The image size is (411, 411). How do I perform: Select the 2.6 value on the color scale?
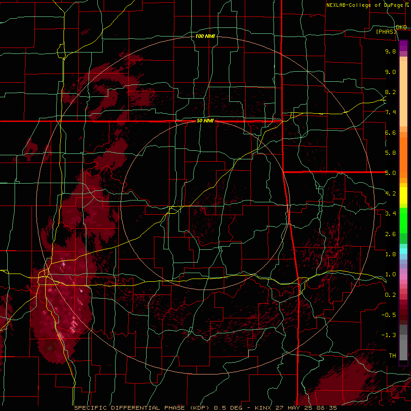[x=390, y=234]
